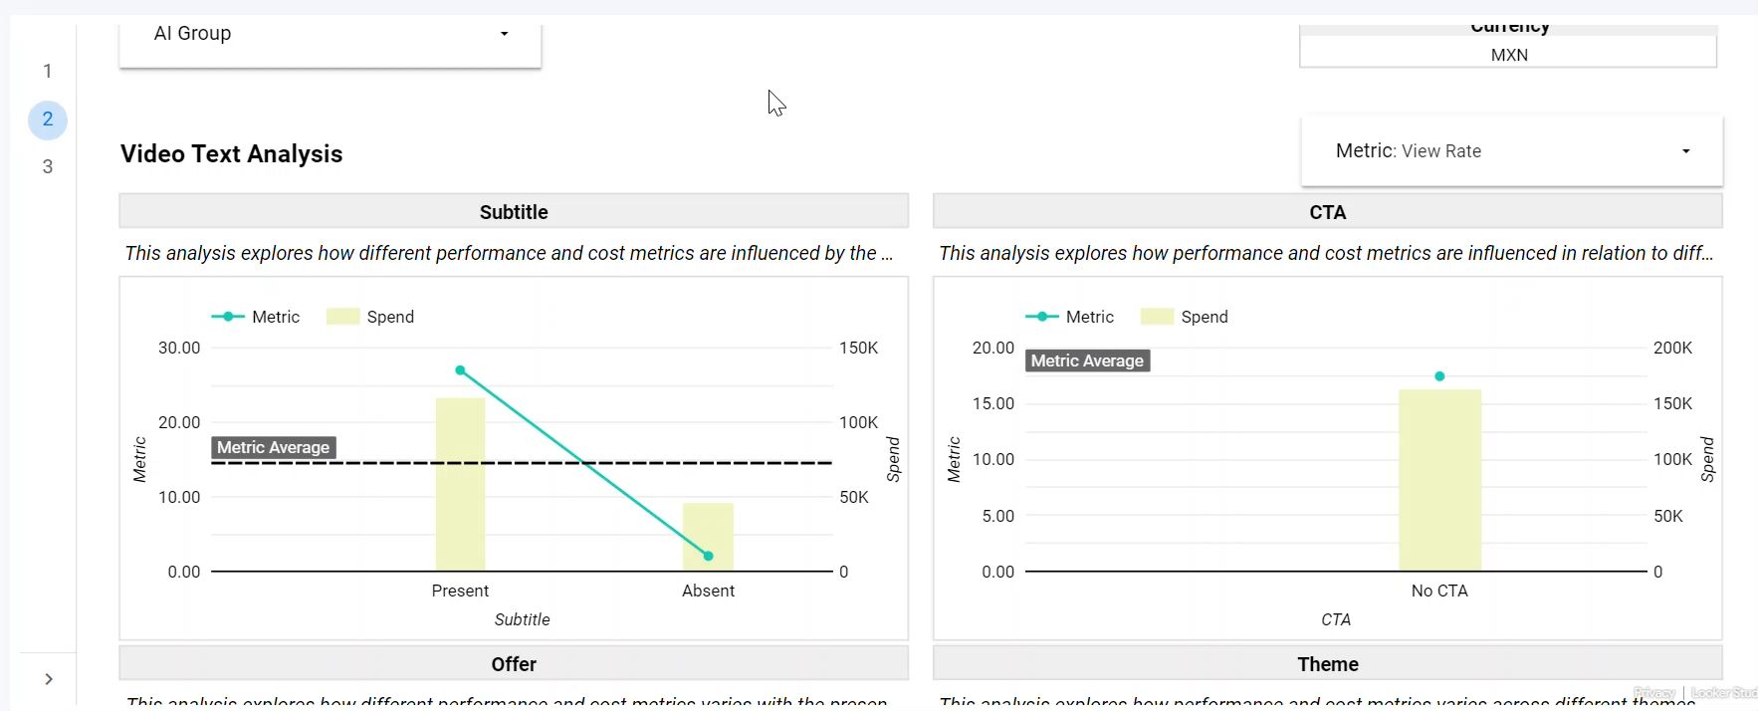Click the Offer section header
This screenshot has height=711, width=1758.
514,664
